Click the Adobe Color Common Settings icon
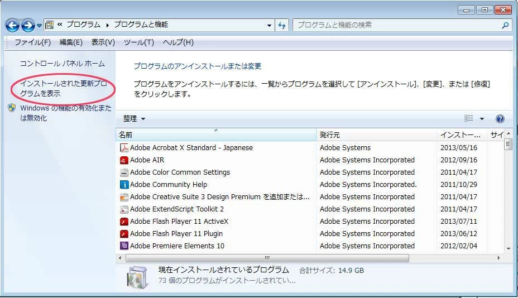Screen dimensions: 518x298 pyautogui.click(x=124, y=172)
